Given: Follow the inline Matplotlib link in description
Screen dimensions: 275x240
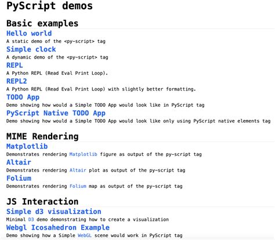Looking at the screenshot, I should click(84, 154).
